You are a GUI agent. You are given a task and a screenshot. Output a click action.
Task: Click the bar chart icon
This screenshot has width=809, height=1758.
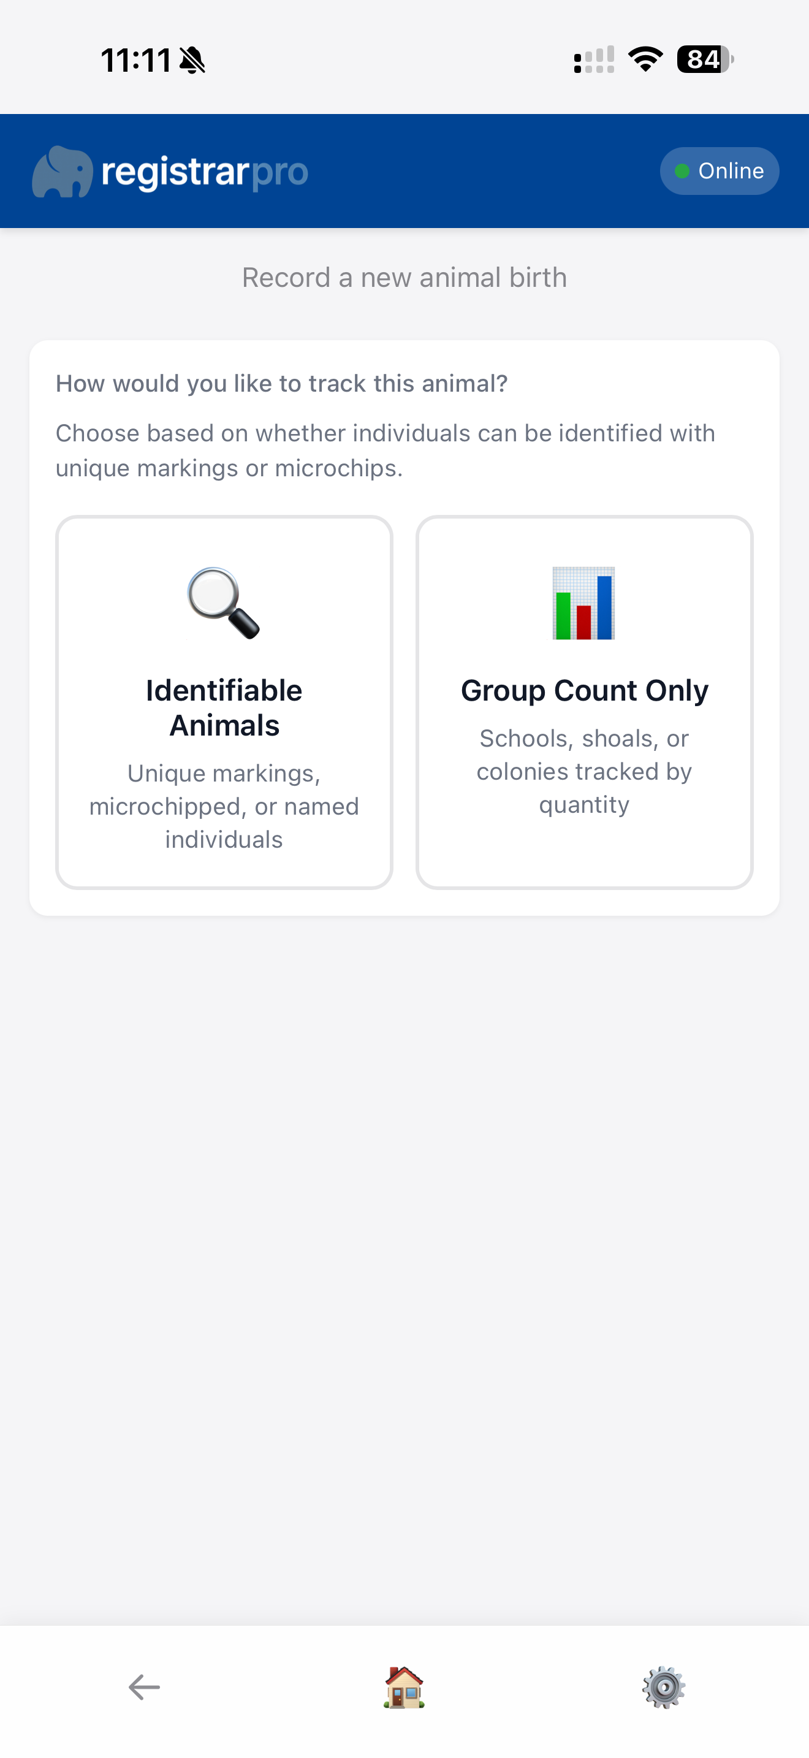[x=584, y=603]
